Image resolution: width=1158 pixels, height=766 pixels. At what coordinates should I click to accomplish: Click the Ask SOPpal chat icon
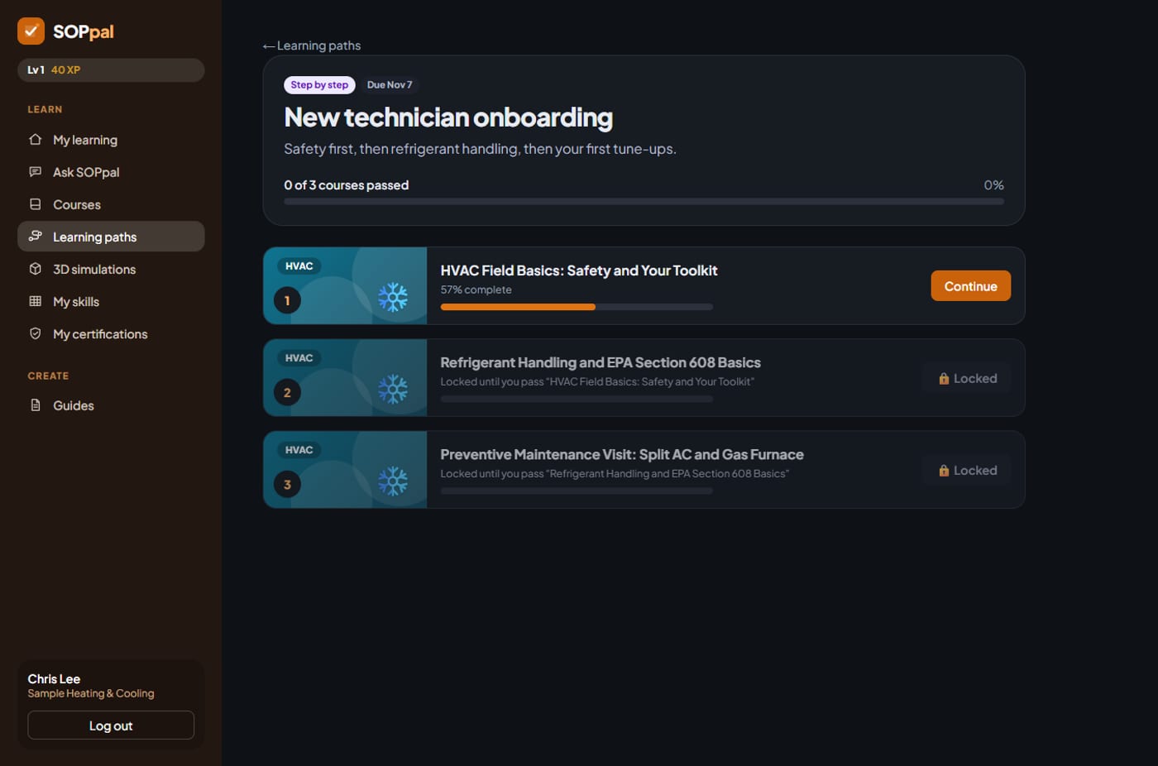[x=35, y=172]
